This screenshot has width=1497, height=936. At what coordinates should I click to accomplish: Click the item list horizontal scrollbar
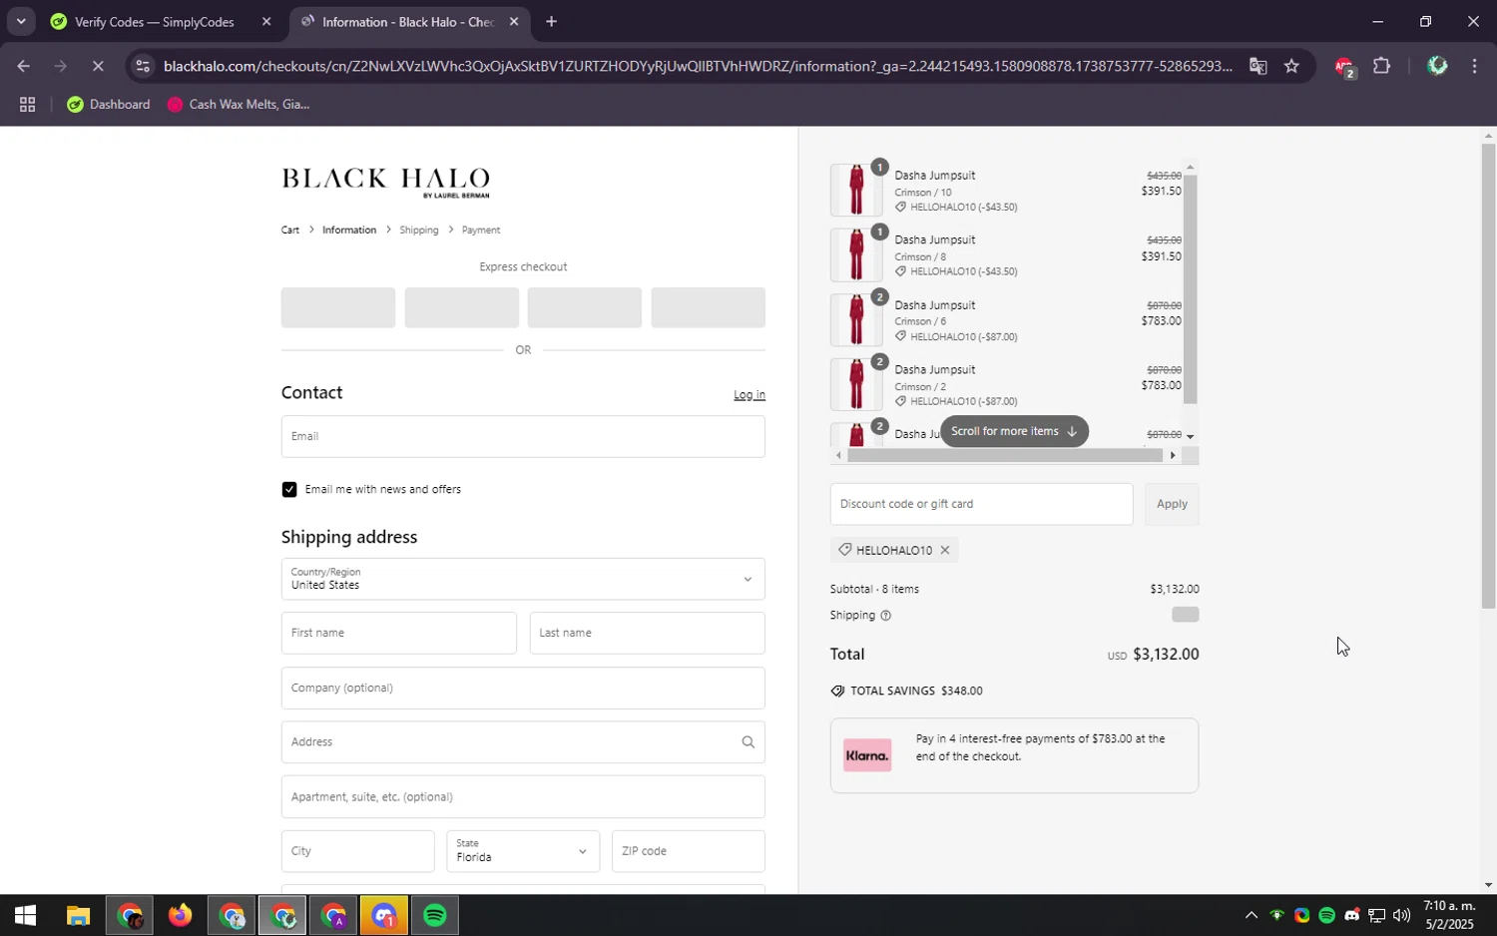pos(1005,455)
